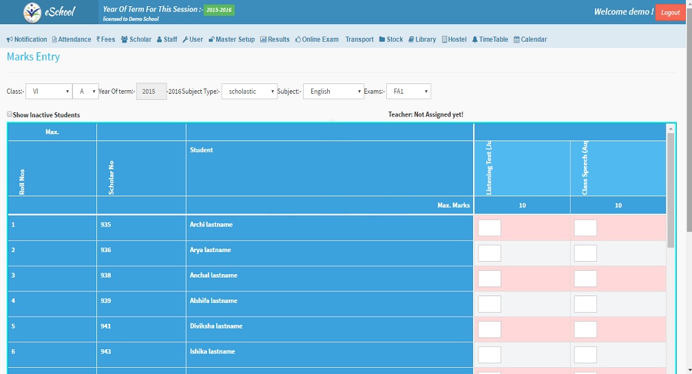Click the Scholar group icon

click(124, 40)
